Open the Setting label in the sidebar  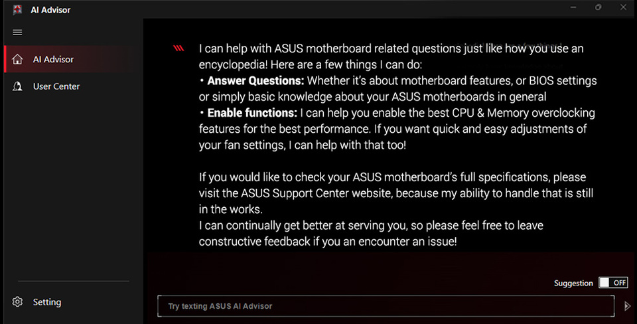pos(47,302)
